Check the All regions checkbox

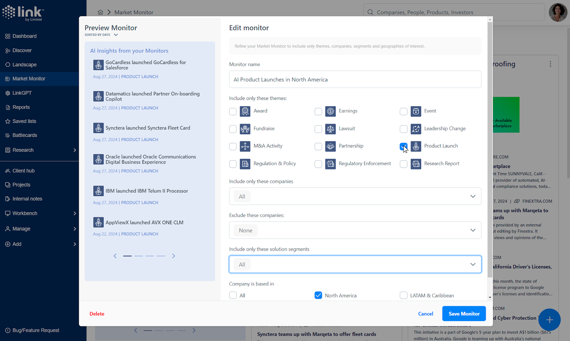pyautogui.click(x=233, y=295)
